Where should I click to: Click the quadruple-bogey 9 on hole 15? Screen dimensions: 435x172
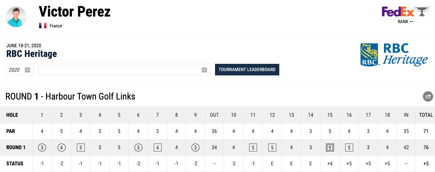click(330, 148)
